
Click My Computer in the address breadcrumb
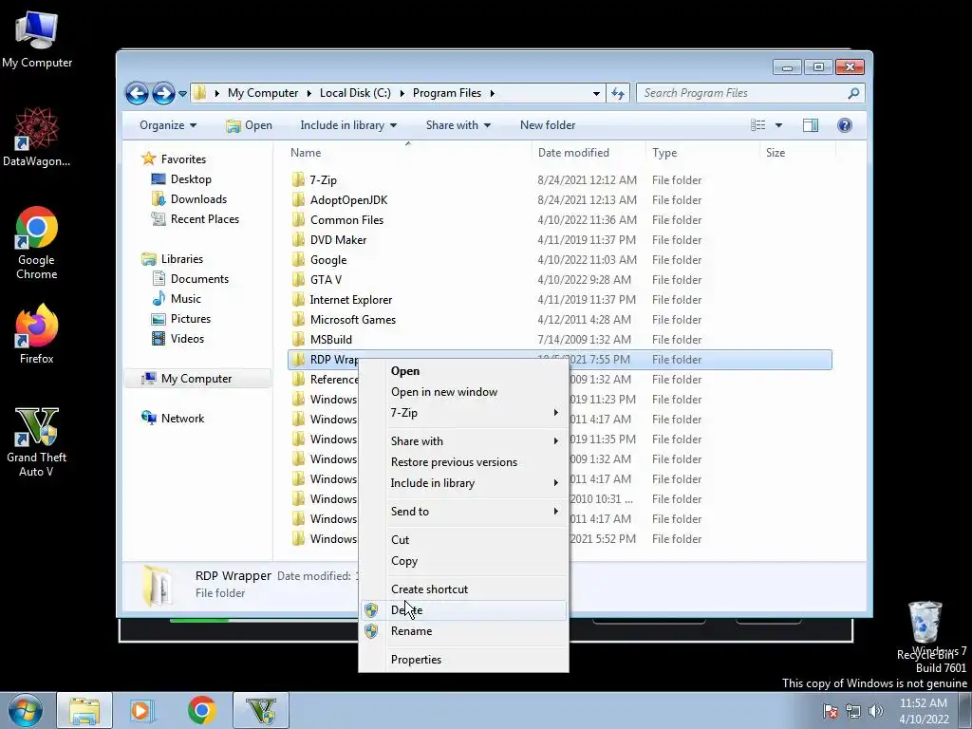[x=263, y=93]
